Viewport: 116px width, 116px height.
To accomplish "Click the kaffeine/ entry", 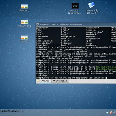I will pyautogui.click(x=42, y=37).
